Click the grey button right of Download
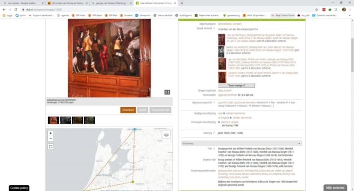354x191 pixels. pyautogui.click(x=142, y=110)
